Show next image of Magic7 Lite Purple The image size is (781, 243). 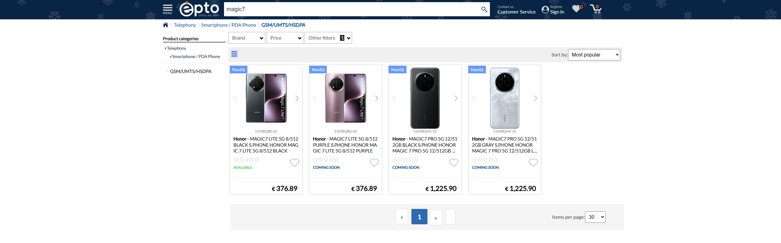tap(376, 98)
